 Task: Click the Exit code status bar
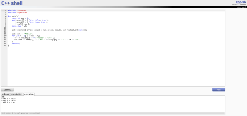113,113
